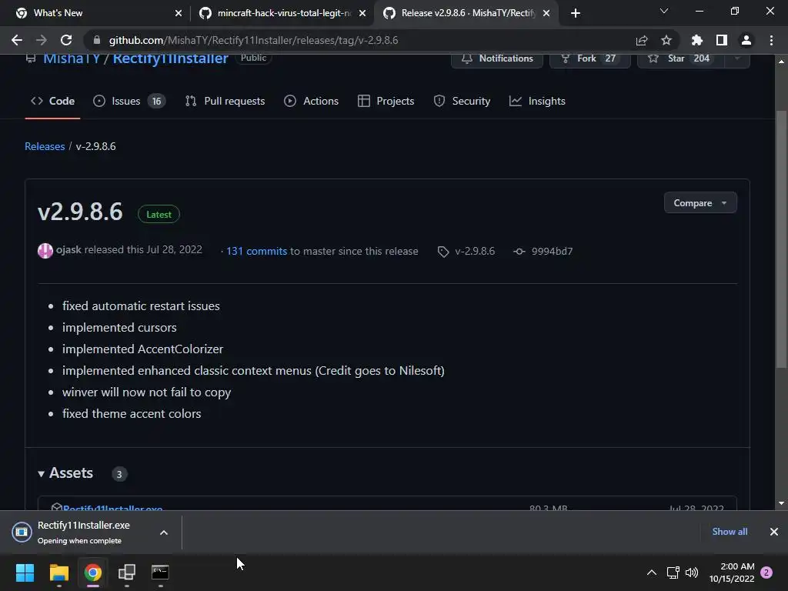The image size is (788, 591).
Task: Click the Notifications bell button
Action: (x=497, y=58)
